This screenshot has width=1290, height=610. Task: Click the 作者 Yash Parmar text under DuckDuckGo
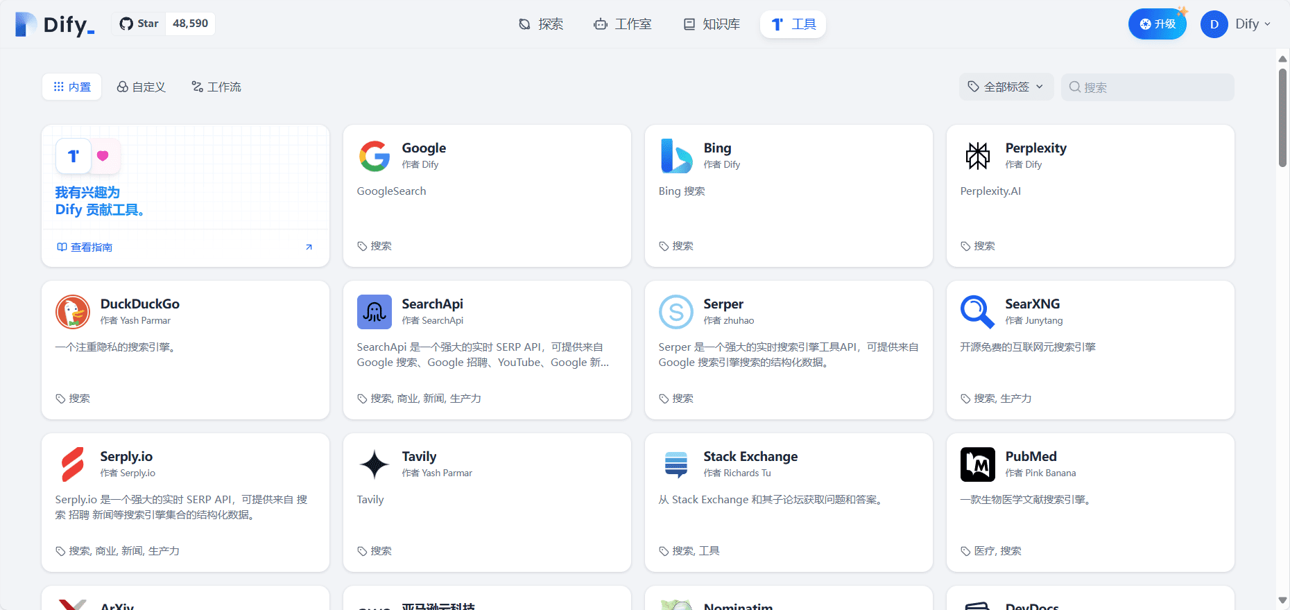(x=135, y=320)
